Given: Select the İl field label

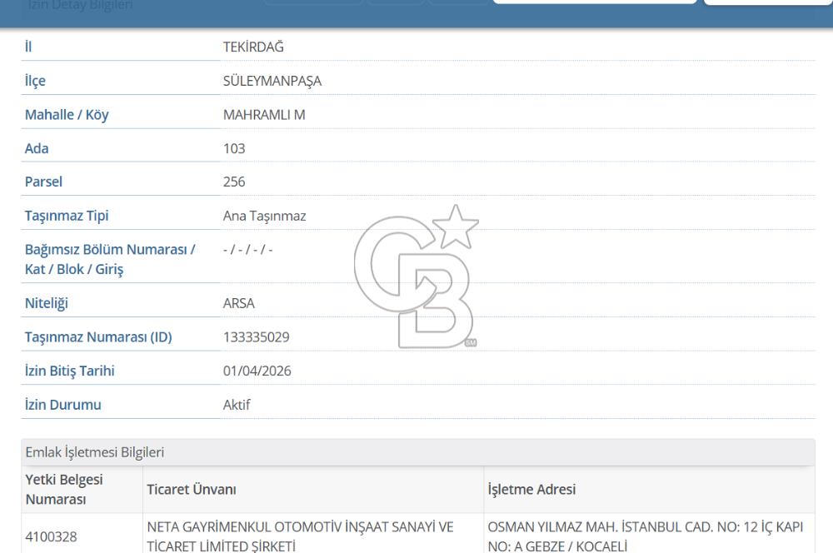Looking at the screenshot, I should pyautogui.click(x=29, y=47).
